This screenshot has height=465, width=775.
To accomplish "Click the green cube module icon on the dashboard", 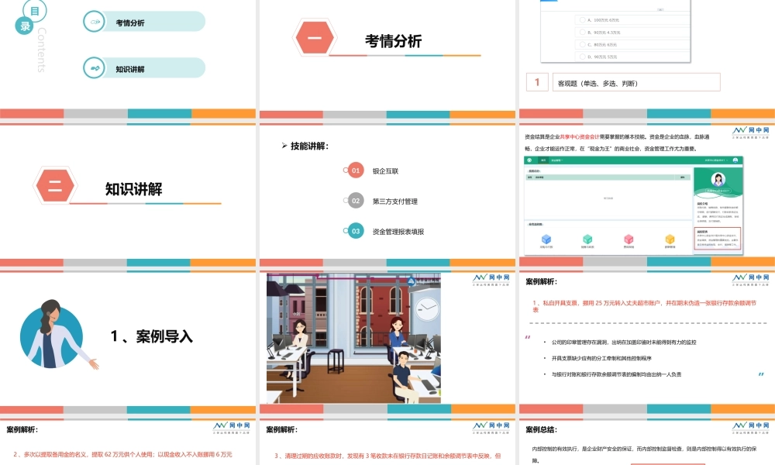I will pyautogui.click(x=587, y=239).
